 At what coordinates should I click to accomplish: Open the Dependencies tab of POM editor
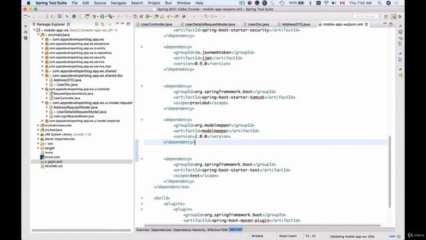pyautogui.click(x=161, y=230)
